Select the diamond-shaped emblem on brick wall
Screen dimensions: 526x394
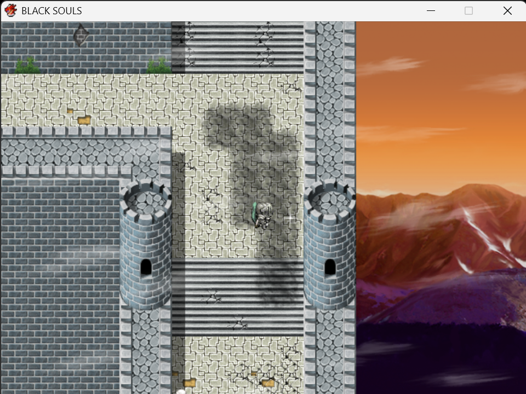tap(81, 35)
